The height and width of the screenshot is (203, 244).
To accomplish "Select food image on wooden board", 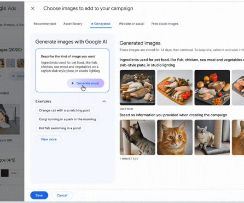I will pyautogui.click(x=175, y=88).
